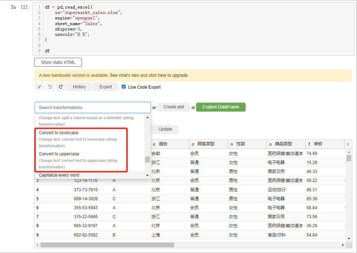Viewport: 357px width, 253px height.
Task: Click the 居家日用 cell in row 7
Action: (276, 217)
